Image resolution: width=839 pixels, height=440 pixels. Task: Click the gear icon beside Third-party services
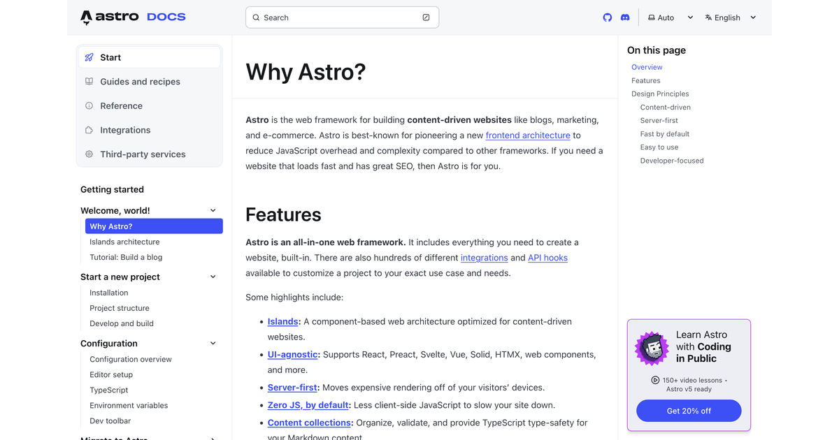click(x=89, y=154)
